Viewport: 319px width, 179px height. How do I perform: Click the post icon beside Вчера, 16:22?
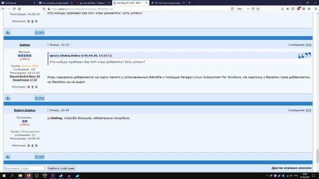pyautogui.click(x=48, y=45)
